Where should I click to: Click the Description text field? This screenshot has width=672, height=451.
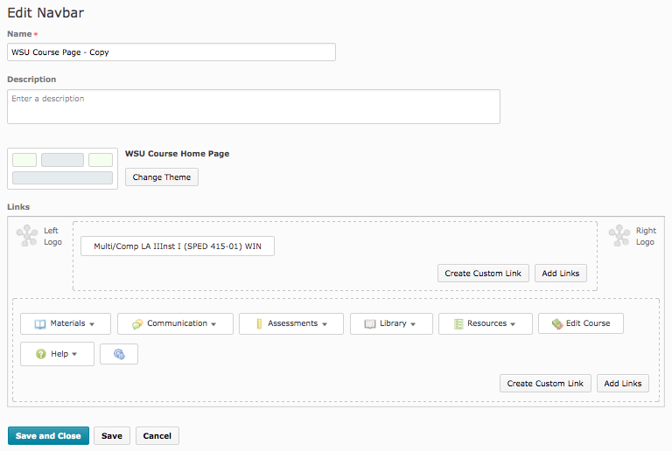coord(254,107)
